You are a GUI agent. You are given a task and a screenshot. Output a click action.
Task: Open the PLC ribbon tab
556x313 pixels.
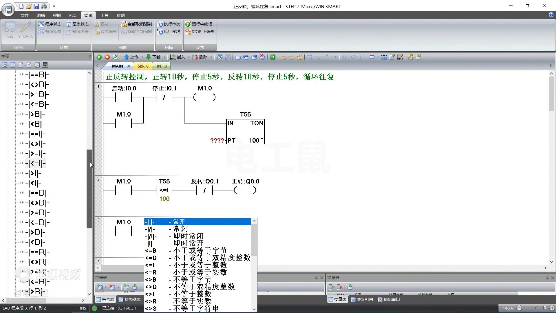pyautogui.click(x=72, y=15)
